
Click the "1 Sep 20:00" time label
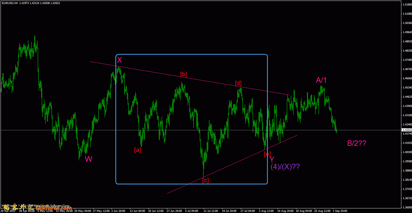pyautogui.click(x=340, y=211)
